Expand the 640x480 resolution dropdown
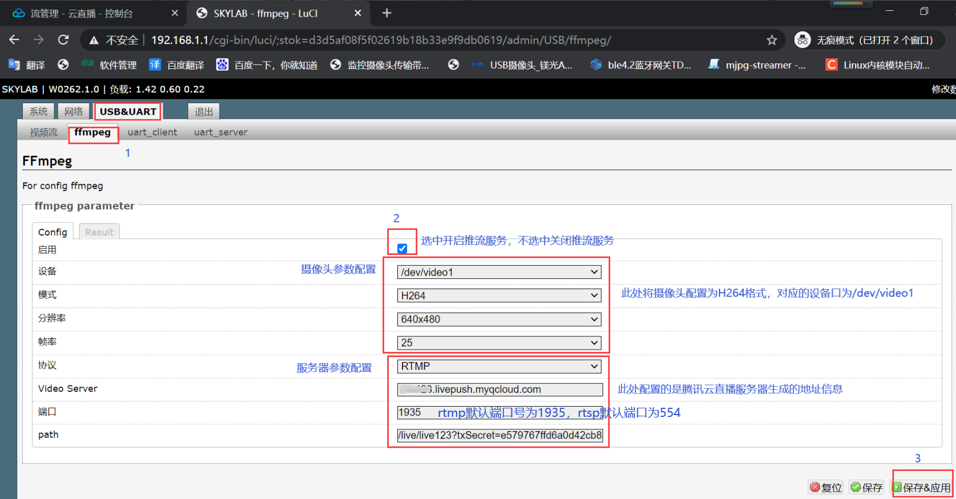Screen dimensions: 956x499 [499, 319]
